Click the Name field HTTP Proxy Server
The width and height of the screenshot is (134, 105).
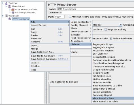(95, 9)
